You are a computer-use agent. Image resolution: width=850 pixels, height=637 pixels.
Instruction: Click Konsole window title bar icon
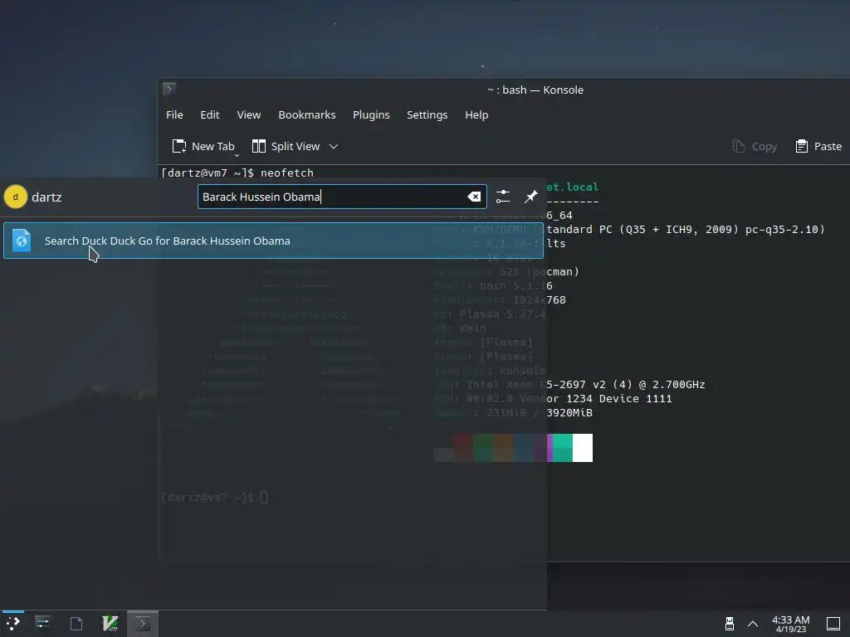(169, 89)
